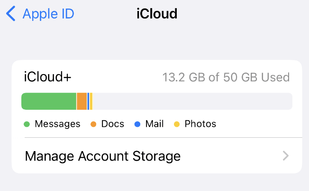Click blue Mail sliver in storage bar

click(x=88, y=101)
